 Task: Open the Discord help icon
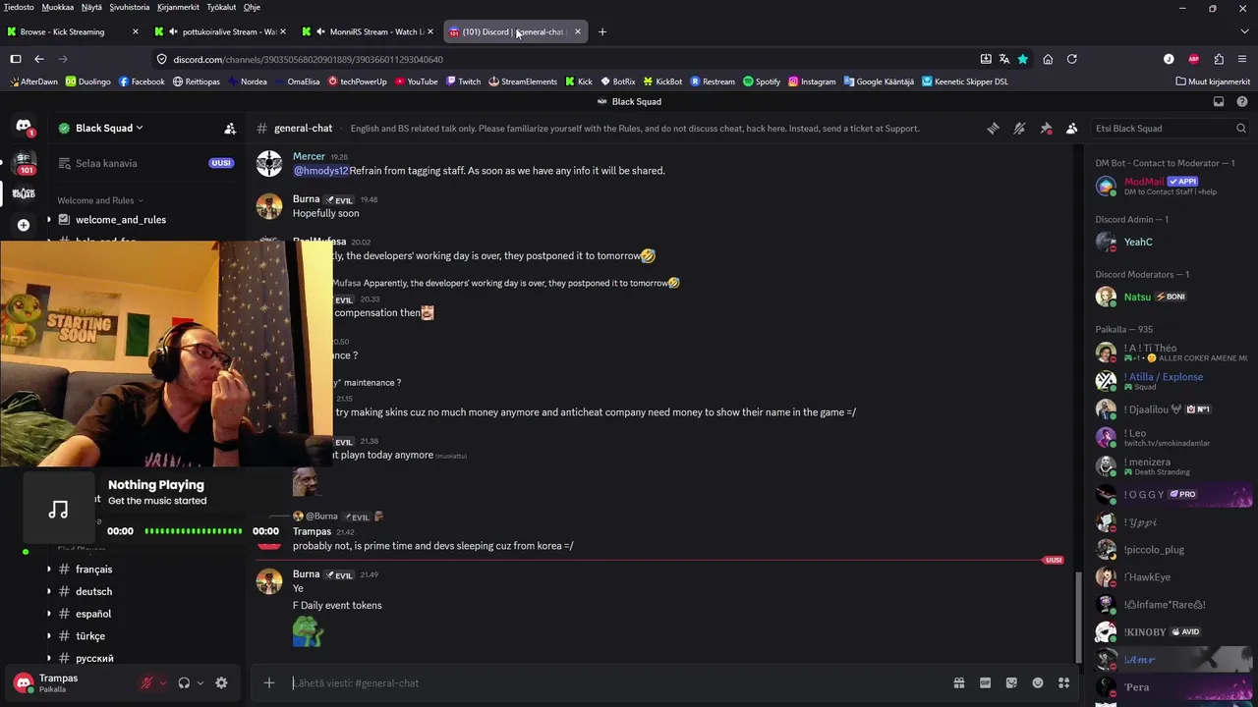[x=1242, y=102]
